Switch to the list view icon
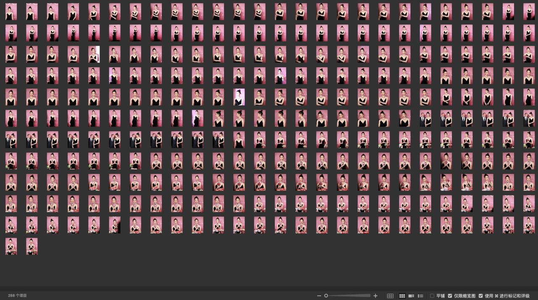538x300 pixels. [x=420, y=296]
